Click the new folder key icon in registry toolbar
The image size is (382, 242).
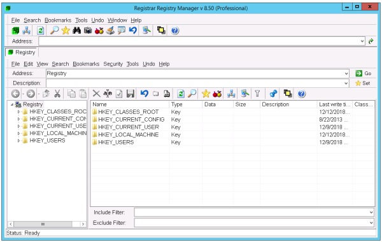pos(156,94)
